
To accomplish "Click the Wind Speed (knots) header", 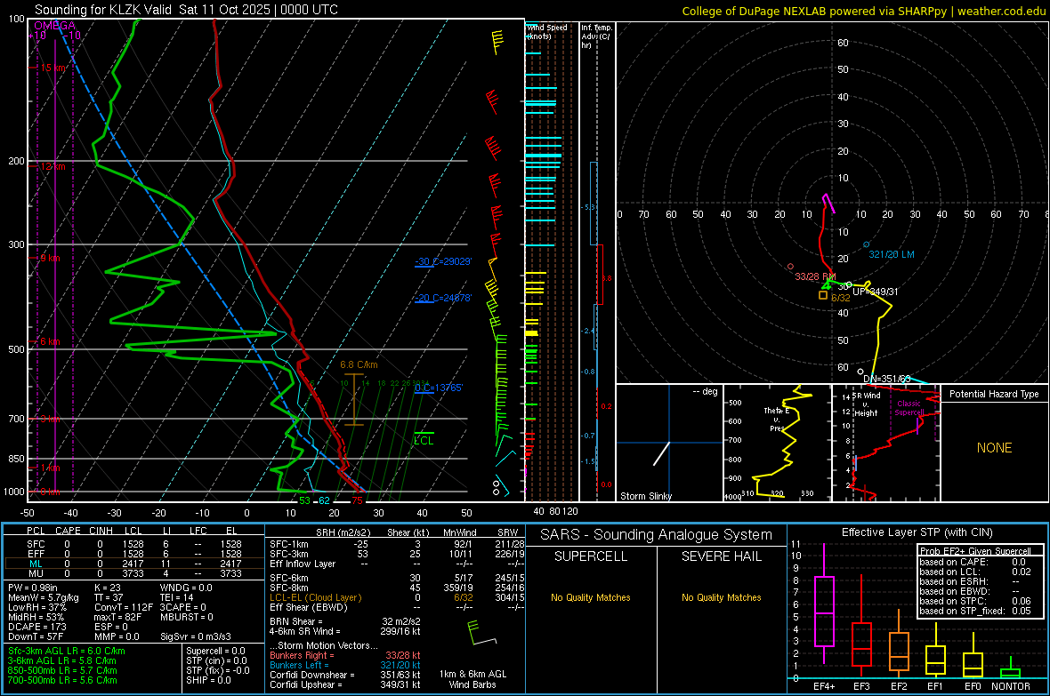I will coord(546,31).
